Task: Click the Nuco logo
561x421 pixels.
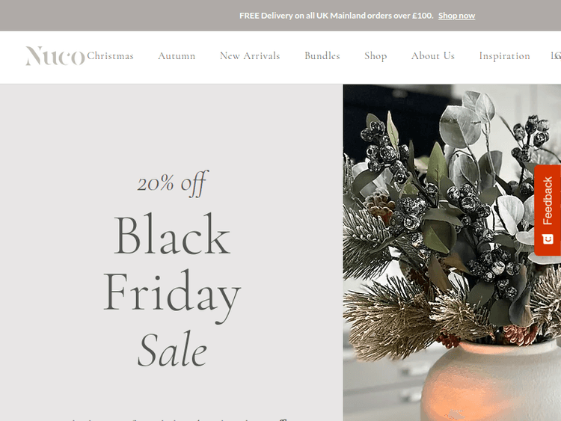Action: [55, 56]
